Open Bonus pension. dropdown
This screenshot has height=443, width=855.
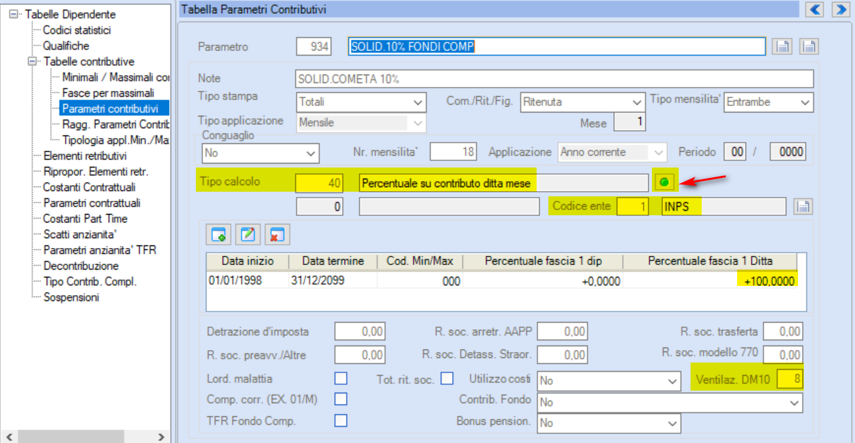609,423
